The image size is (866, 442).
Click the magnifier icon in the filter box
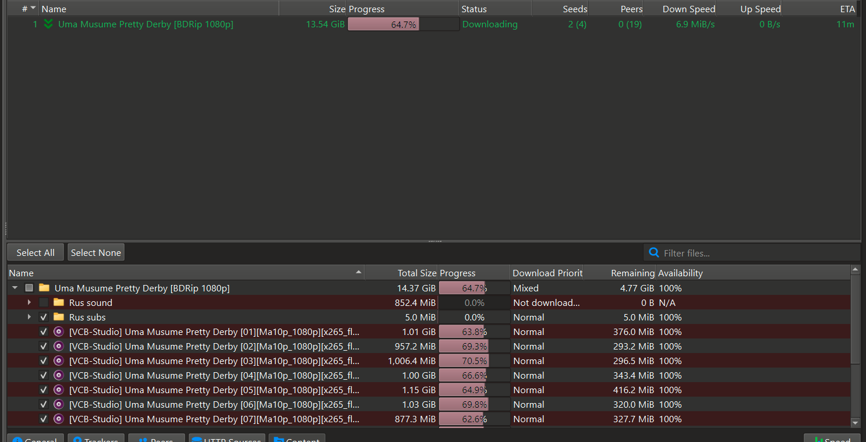[x=654, y=252]
